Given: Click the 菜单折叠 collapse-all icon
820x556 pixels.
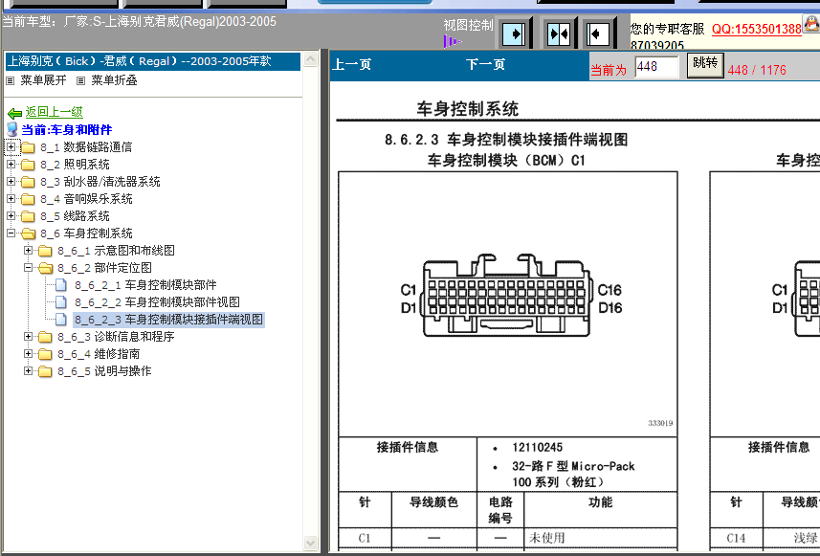Looking at the screenshot, I should 80,80.
